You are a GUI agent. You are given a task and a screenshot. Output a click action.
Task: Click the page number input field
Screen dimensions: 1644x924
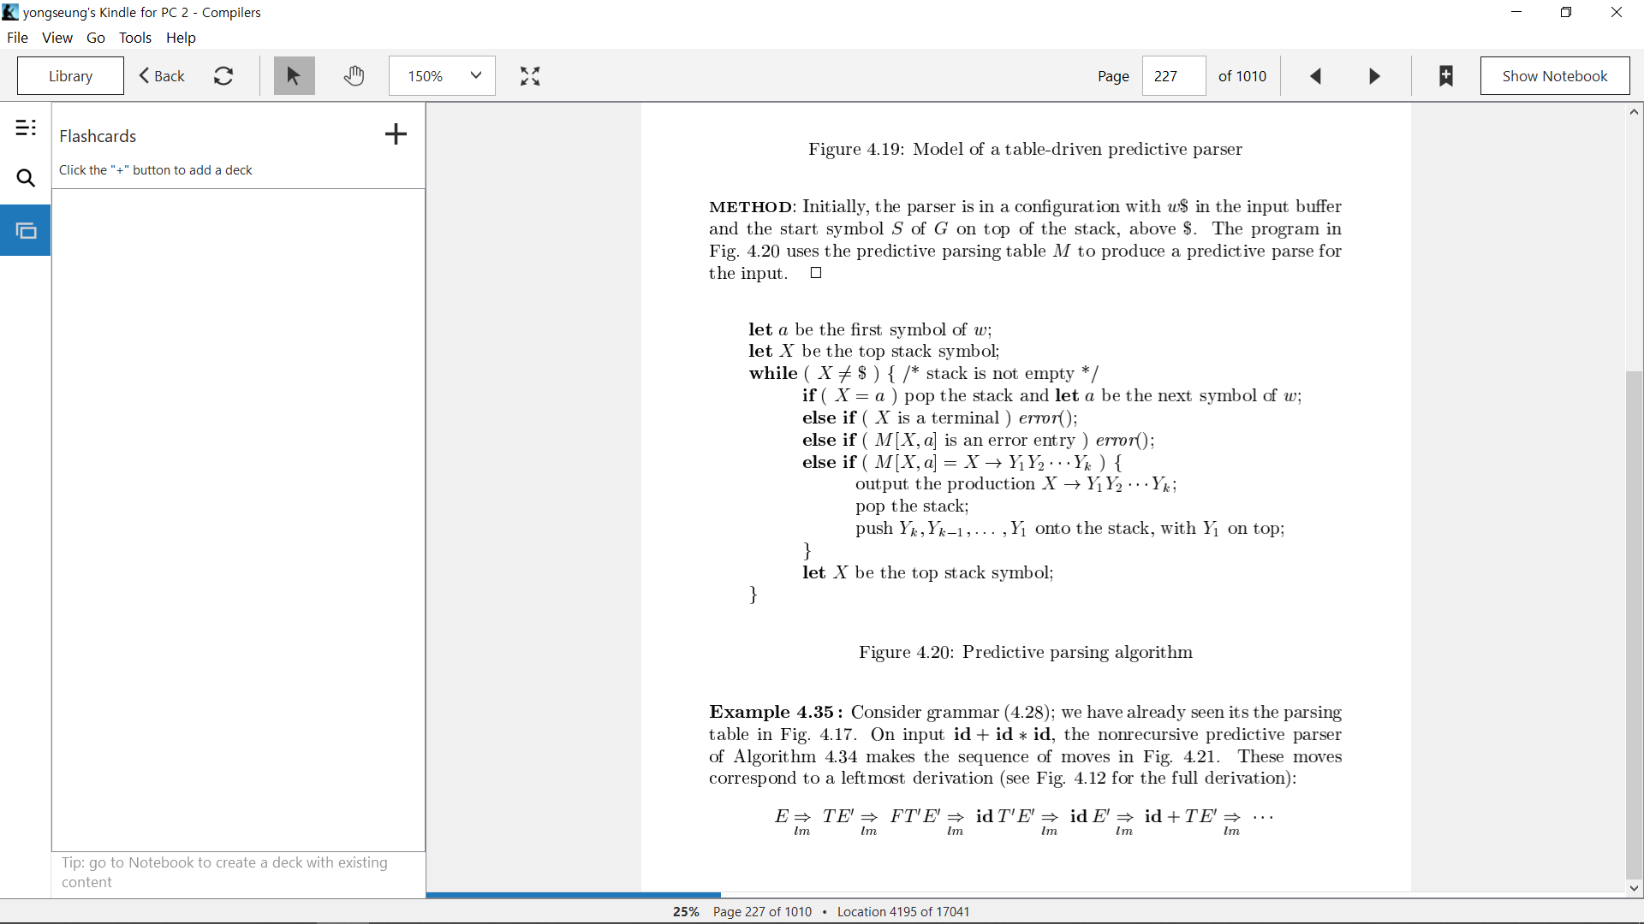pyautogui.click(x=1174, y=76)
